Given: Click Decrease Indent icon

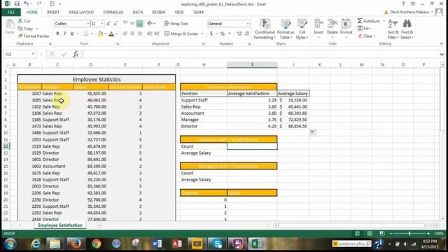Looking at the screenshot, I should tap(149, 34).
